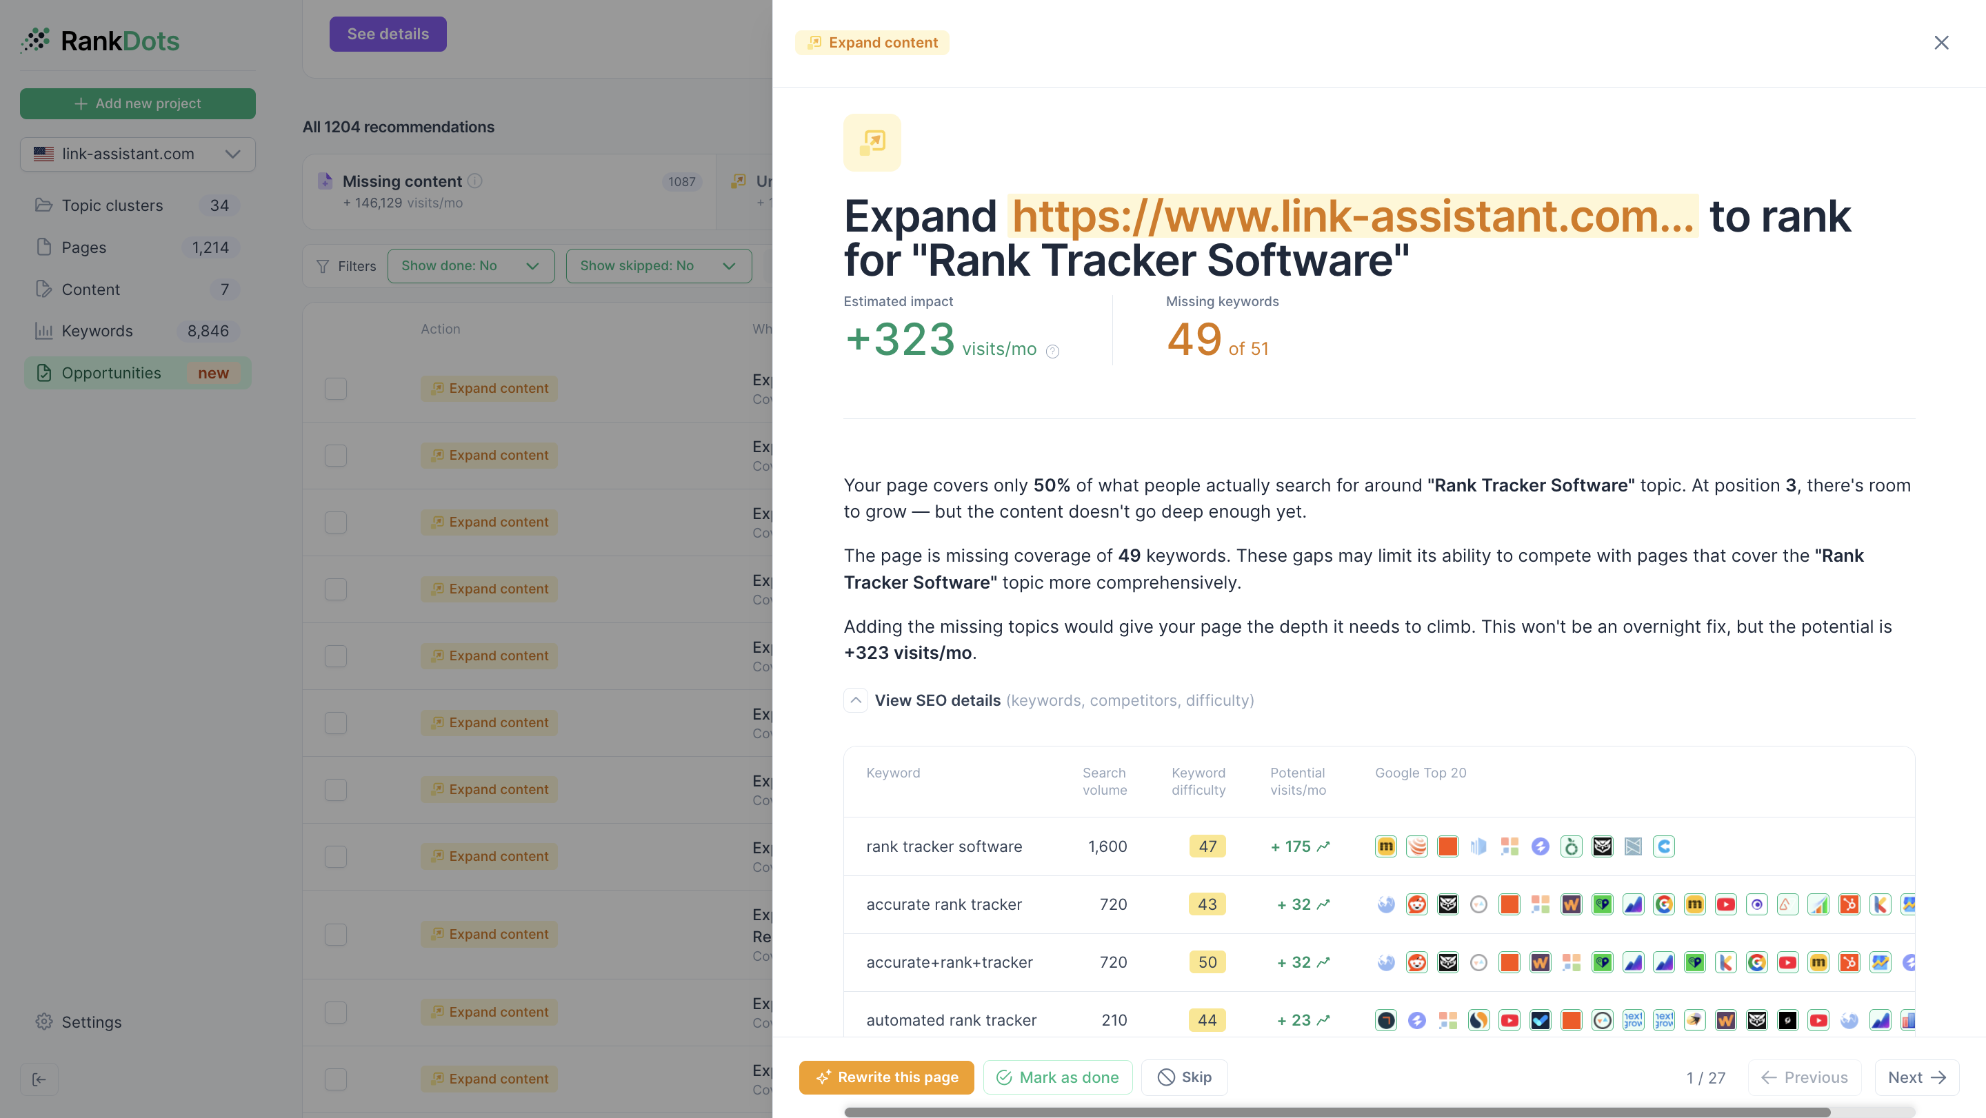
Task: Click the difficulty badge 50
Action: click(1207, 962)
